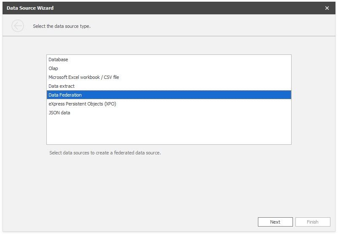Click the white header area right of the heading
Image resolution: width=338 pixels, height=235 pixels.
211,26
